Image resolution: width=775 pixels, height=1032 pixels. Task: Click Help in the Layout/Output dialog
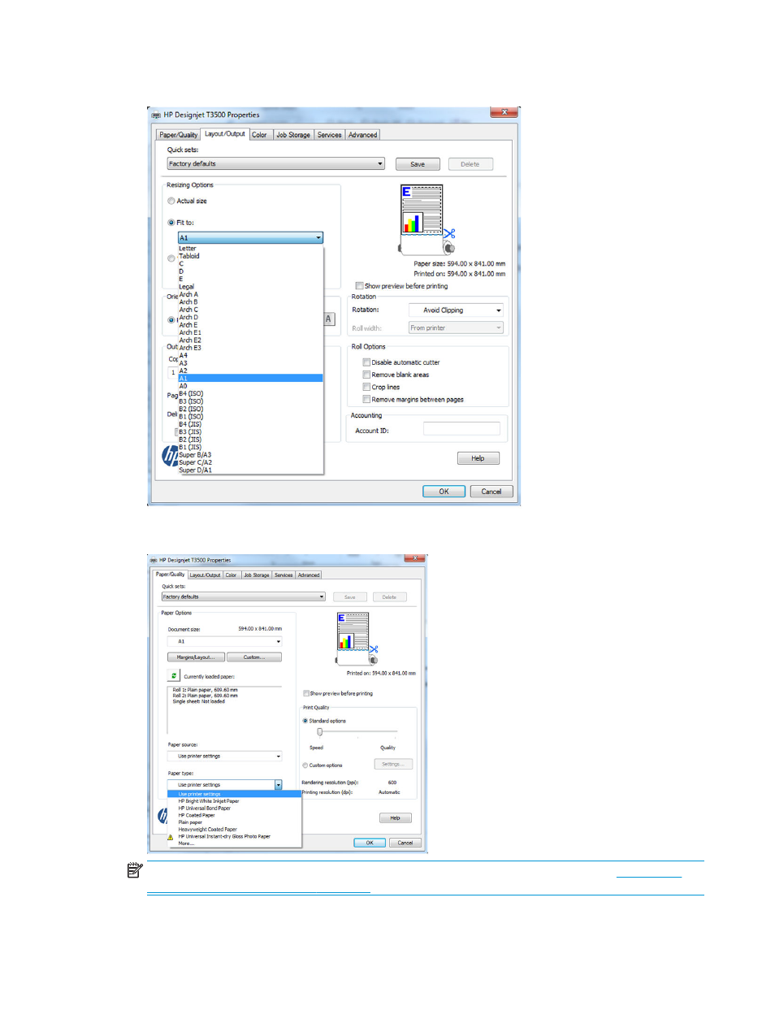click(478, 458)
